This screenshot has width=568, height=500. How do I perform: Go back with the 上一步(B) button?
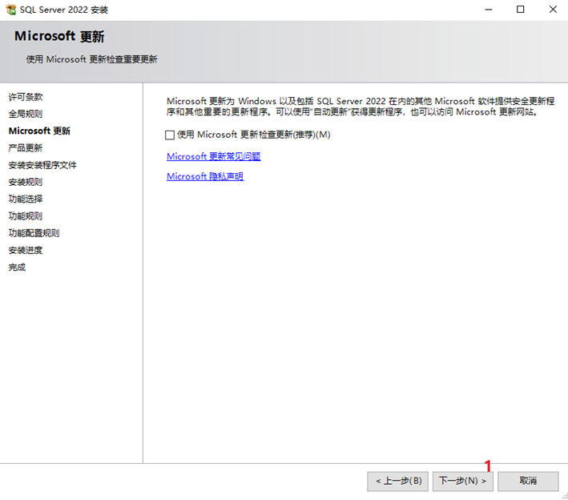(x=397, y=481)
